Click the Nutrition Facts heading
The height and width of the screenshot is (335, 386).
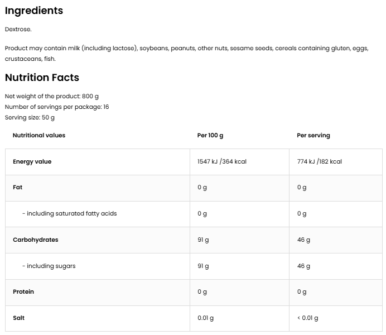pyautogui.click(x=42, y=78)
